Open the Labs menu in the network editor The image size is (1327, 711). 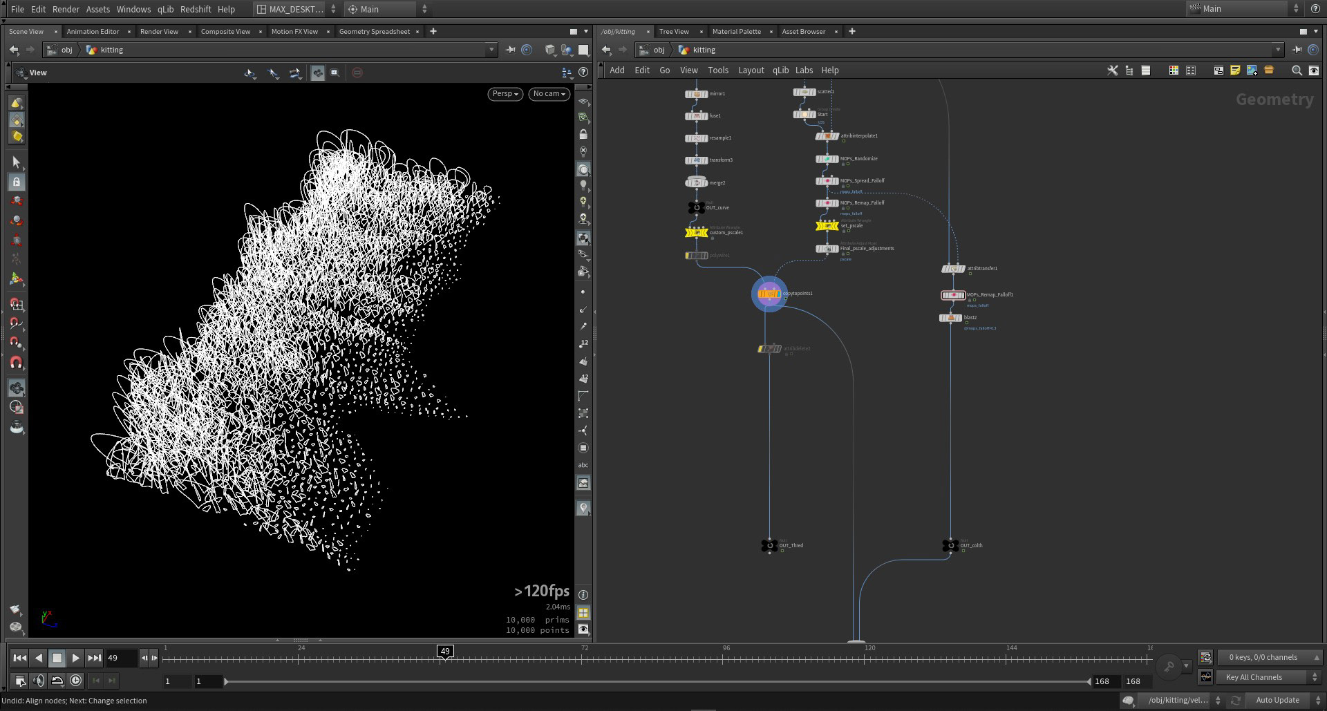click(804, 70)
